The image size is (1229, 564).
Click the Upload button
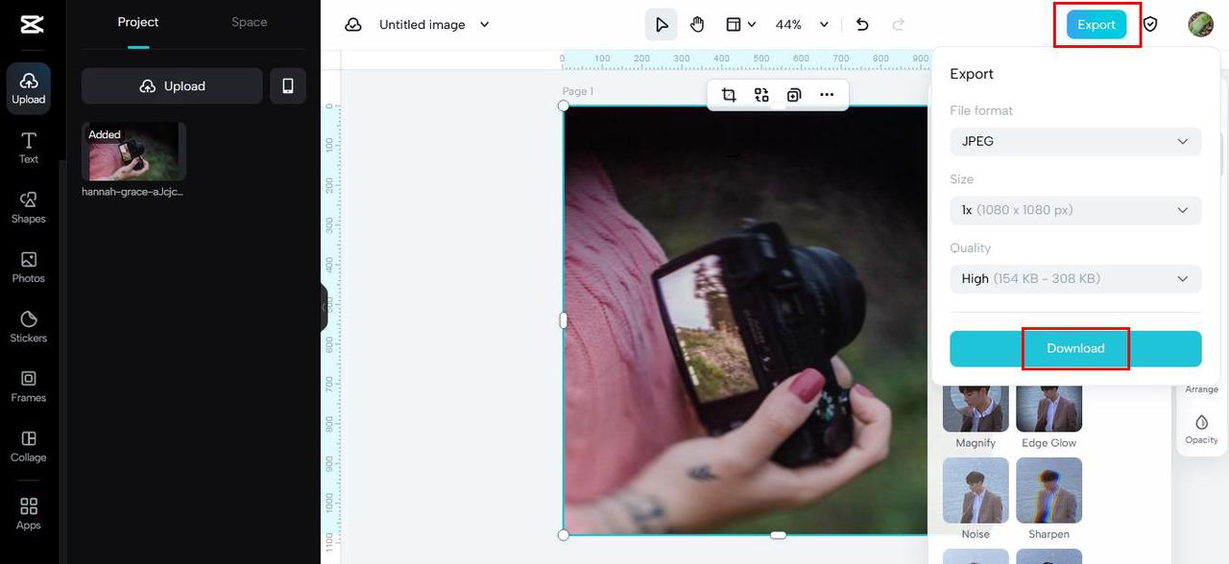pos(172,86)
